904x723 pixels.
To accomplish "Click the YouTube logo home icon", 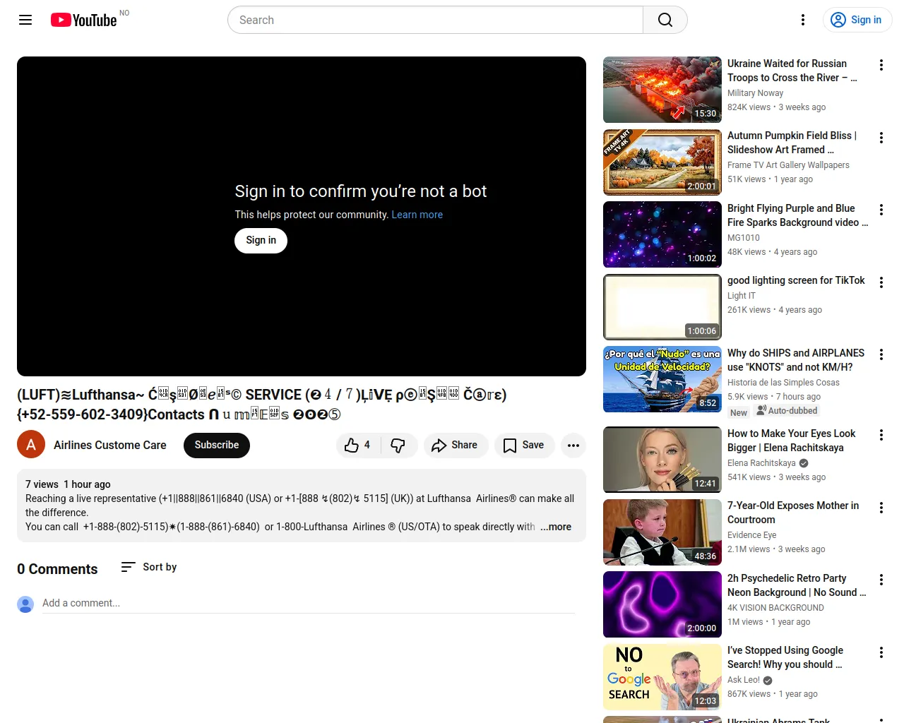I will tap(84, 20).
